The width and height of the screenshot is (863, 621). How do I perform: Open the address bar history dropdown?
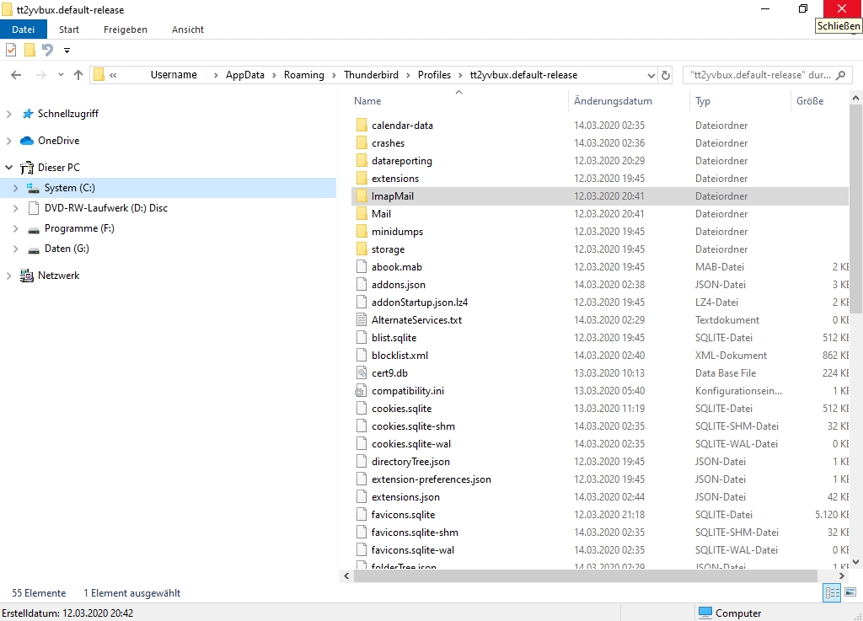tap(651, 75)
